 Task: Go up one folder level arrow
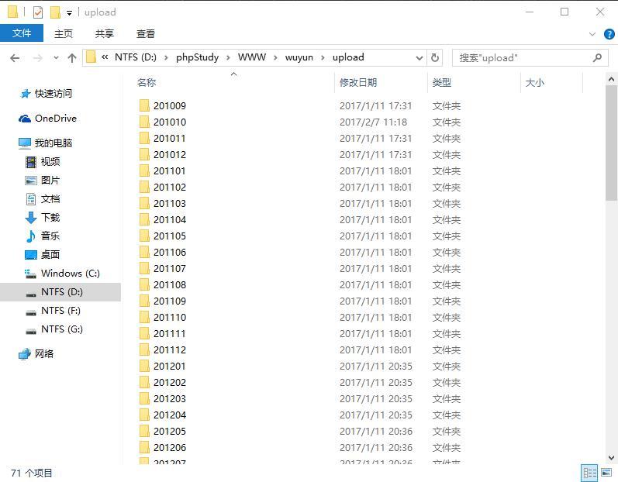click(x=72, y=58)
